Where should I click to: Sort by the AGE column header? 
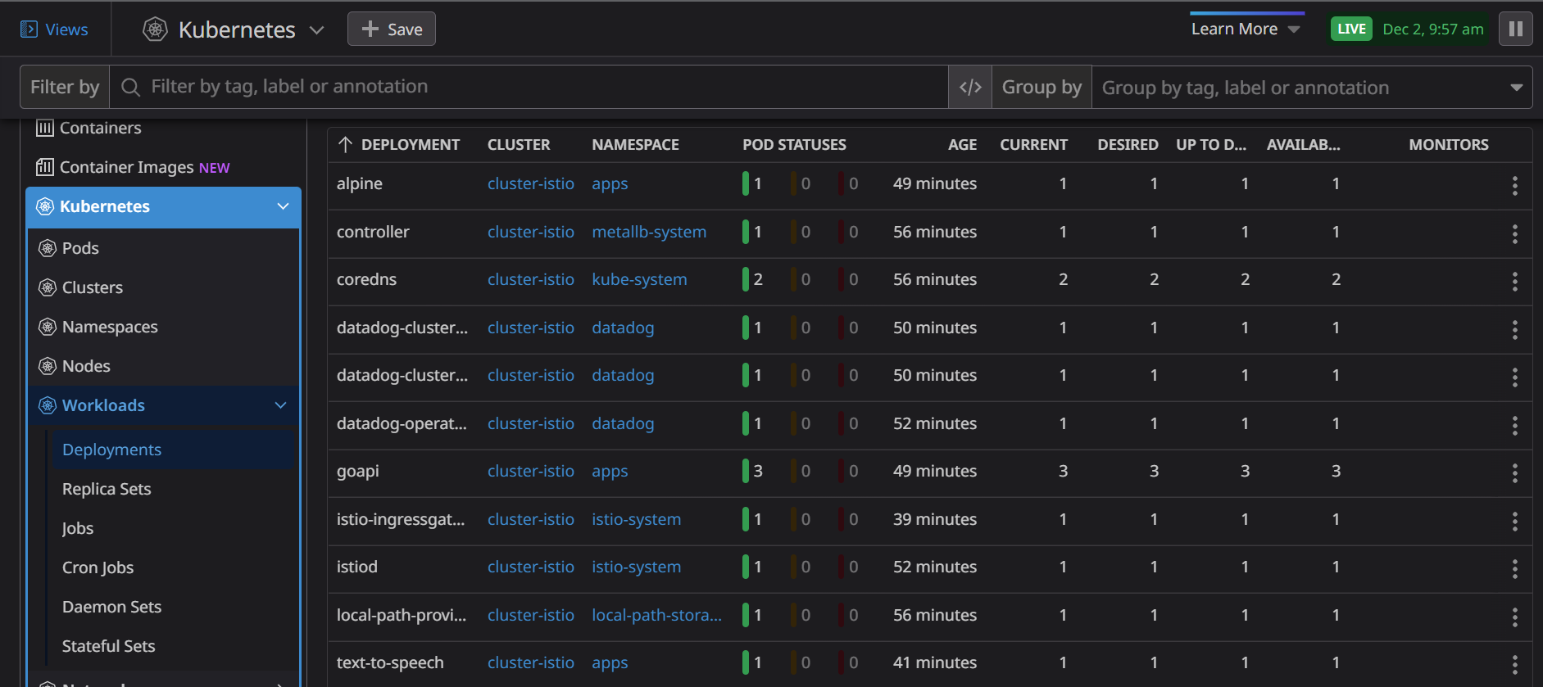click(x=962, y=145)
